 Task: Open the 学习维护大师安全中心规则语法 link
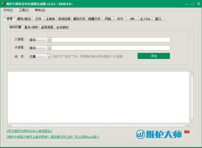click(29, 131)
